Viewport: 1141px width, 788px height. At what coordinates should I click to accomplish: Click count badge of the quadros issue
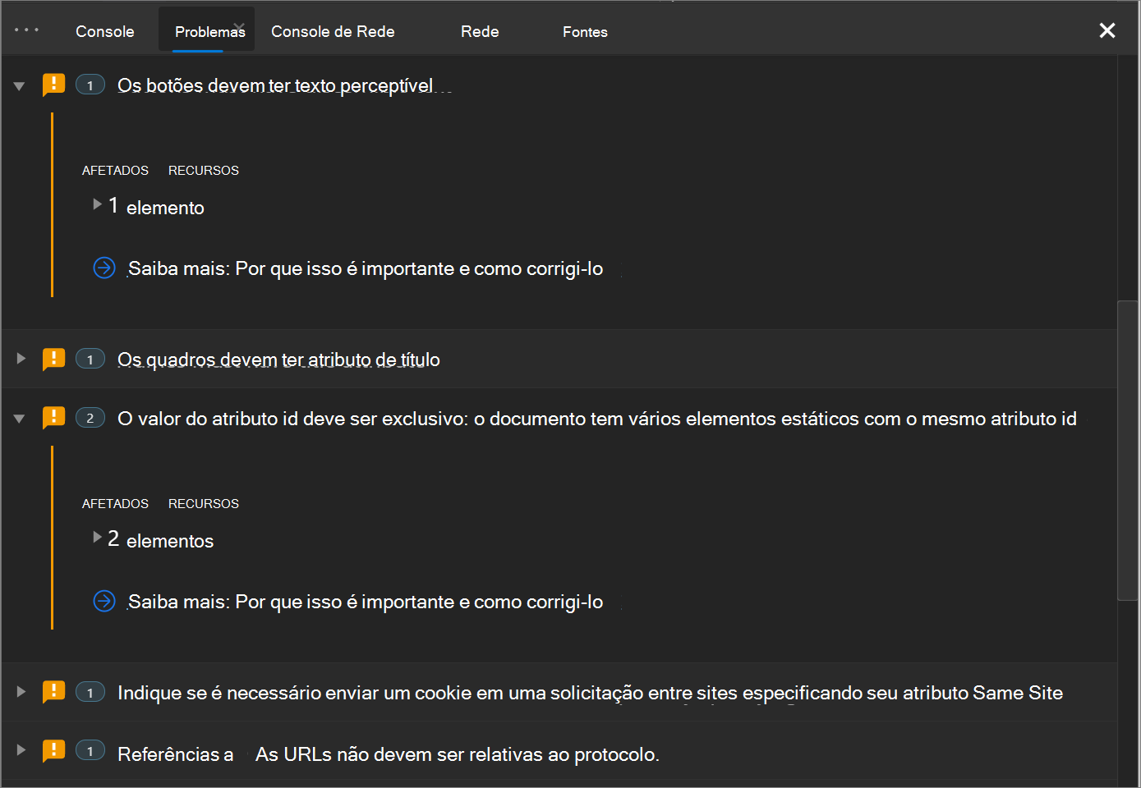[x=90, y=359]
